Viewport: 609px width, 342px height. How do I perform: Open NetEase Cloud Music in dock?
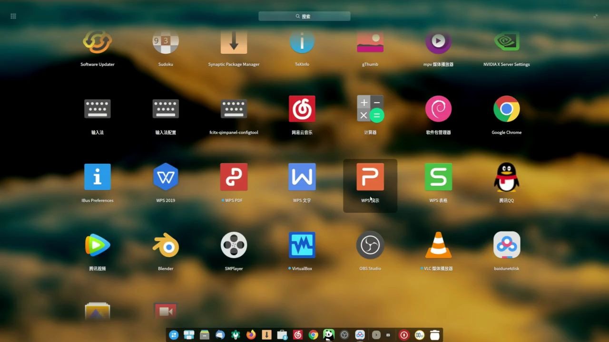tap(298, 335)
